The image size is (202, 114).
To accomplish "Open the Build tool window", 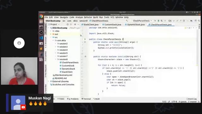I will pyautogui.click(x=97, y=99).
